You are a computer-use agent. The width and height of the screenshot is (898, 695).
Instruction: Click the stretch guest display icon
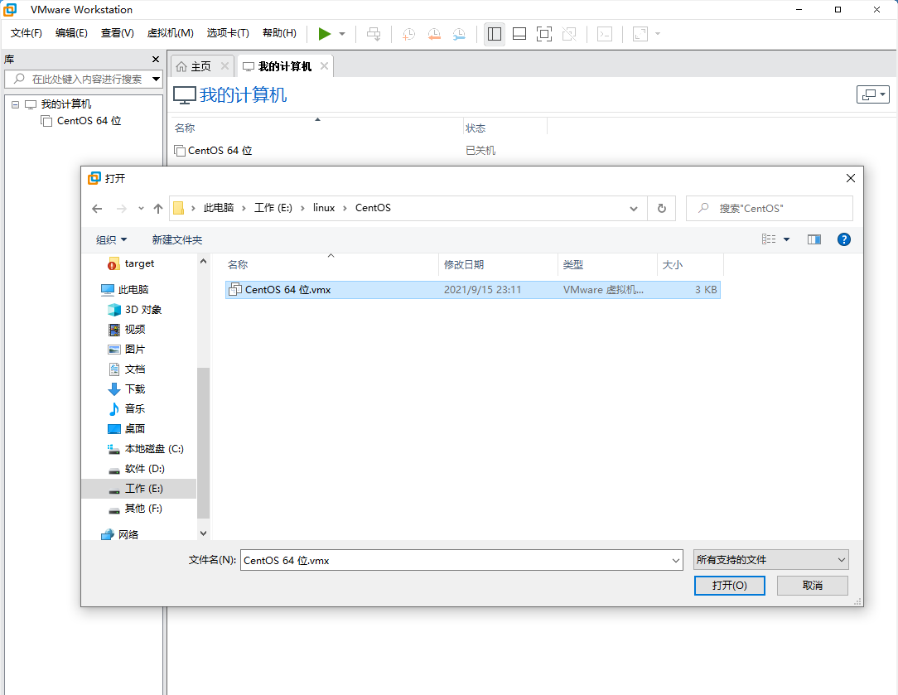(x=640, y=34)
